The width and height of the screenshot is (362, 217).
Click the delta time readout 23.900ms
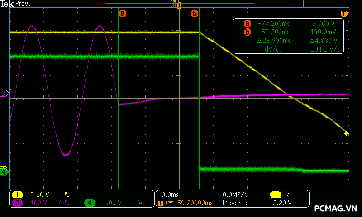point(274,41)
